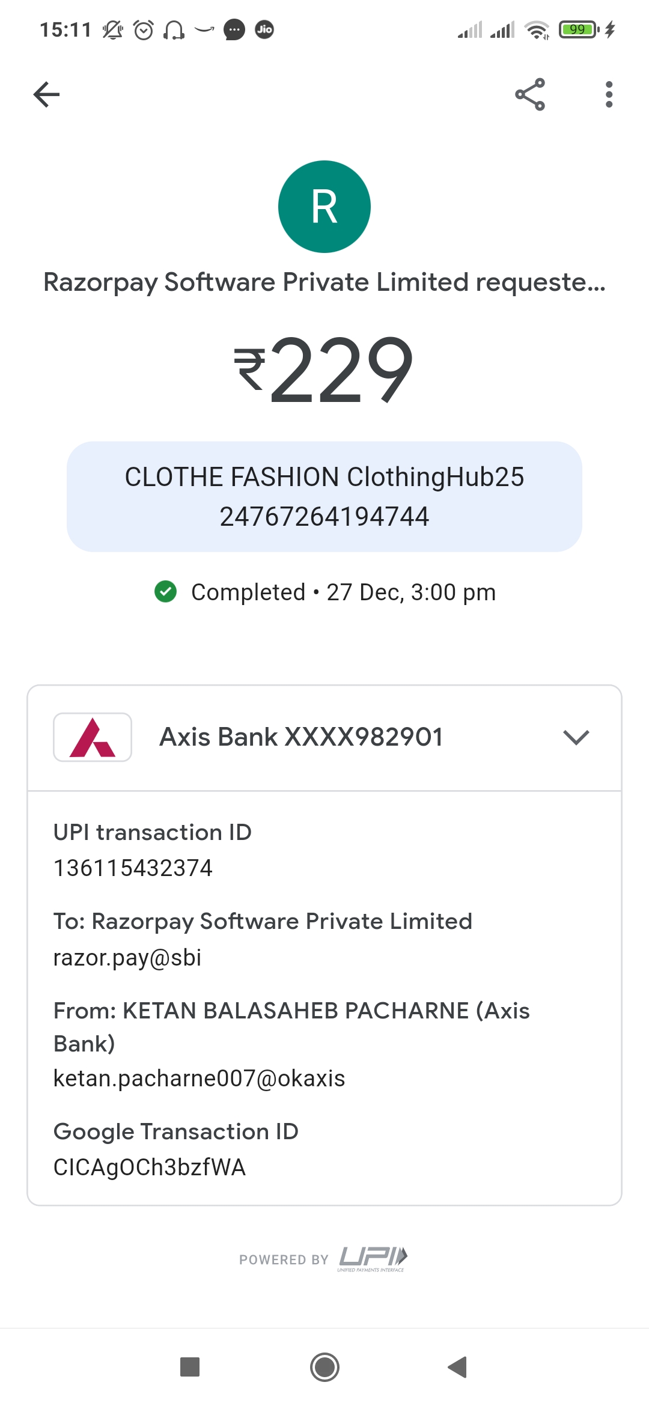Tap Google Transaction ID CICAgOCh3bzfWA
This screenshot has width=649, height=1406.
(x=150, y=1167)
